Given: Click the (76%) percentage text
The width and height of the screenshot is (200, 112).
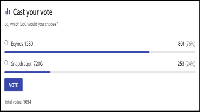Looking at the screenshot, I should point(190,44).
